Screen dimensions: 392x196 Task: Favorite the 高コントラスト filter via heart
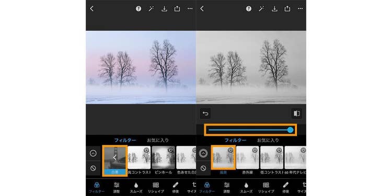(146, 150)
